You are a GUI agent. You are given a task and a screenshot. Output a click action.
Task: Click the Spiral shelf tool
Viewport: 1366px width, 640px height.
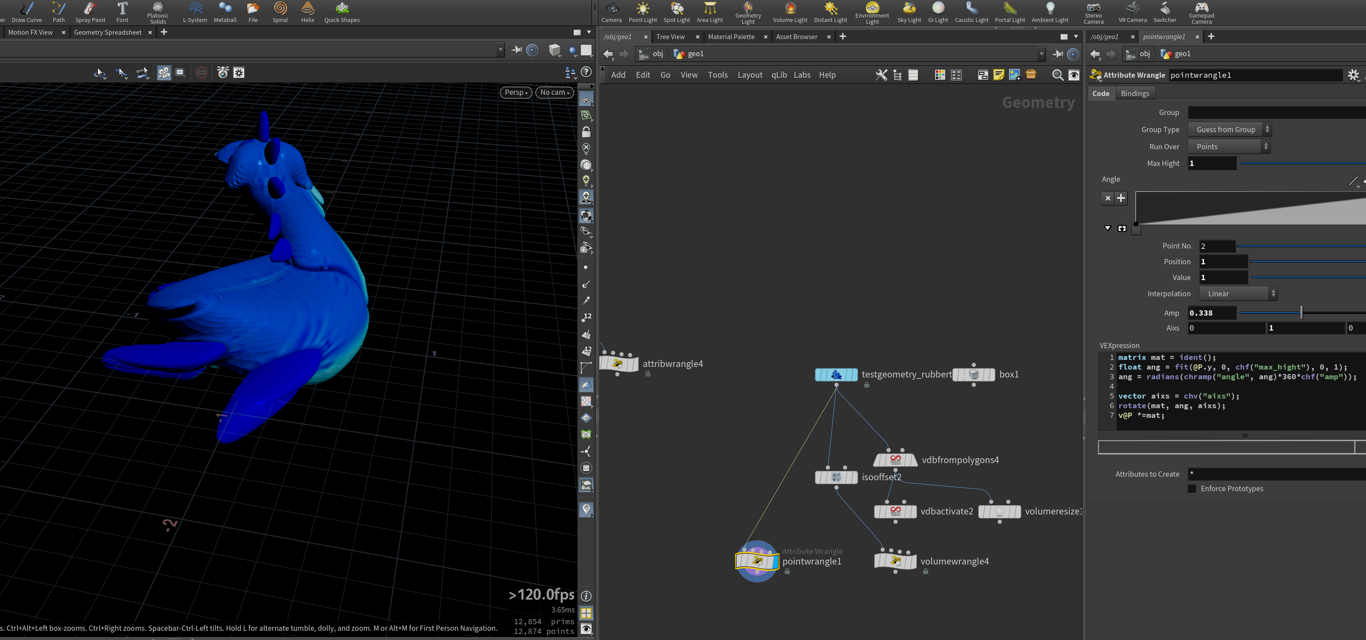tap(280, 12)
